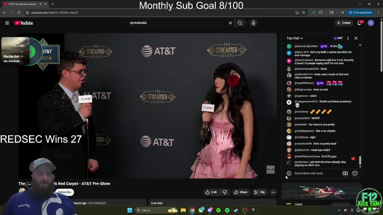Show hidden system tray icons

tap(339, 210)
